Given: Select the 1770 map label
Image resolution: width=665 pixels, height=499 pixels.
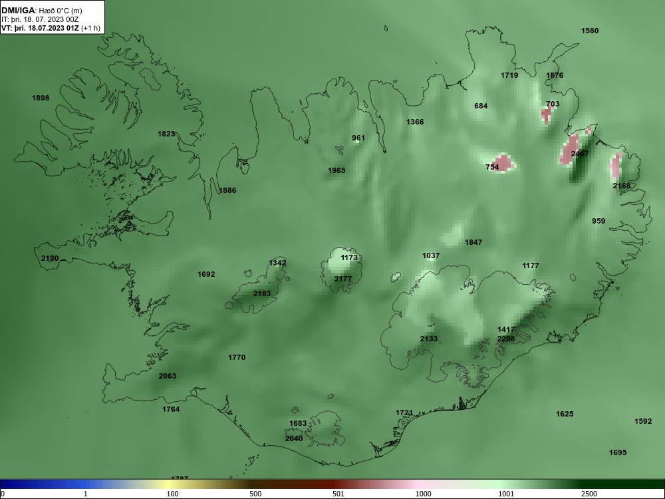Looking at the screenshot, I should point(237,357).
